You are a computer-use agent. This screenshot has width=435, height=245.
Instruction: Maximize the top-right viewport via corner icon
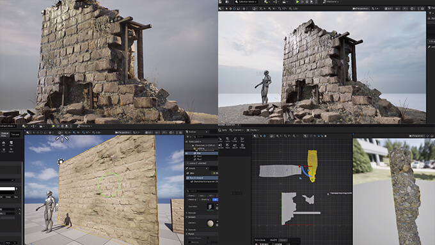pos(423,8)
